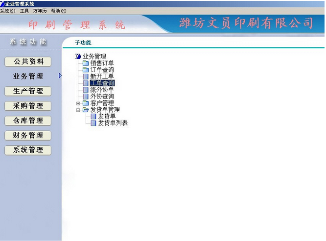The image size is (326, 241).
Task: Open the 生产管理 module
Action: click(x=28, y=91)
